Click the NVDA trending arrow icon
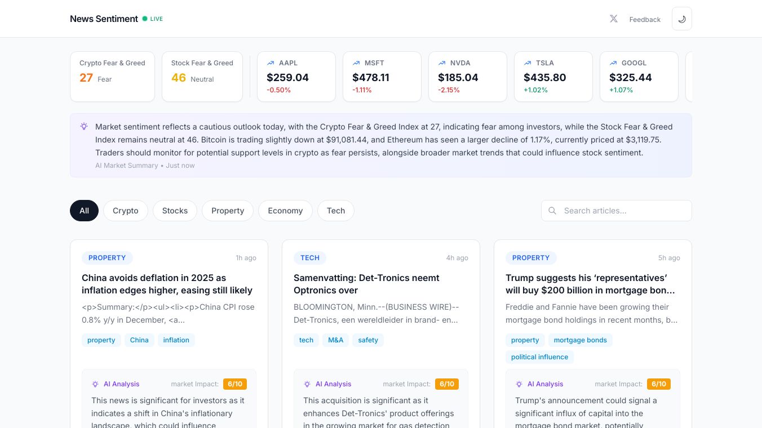 [442, 63]
